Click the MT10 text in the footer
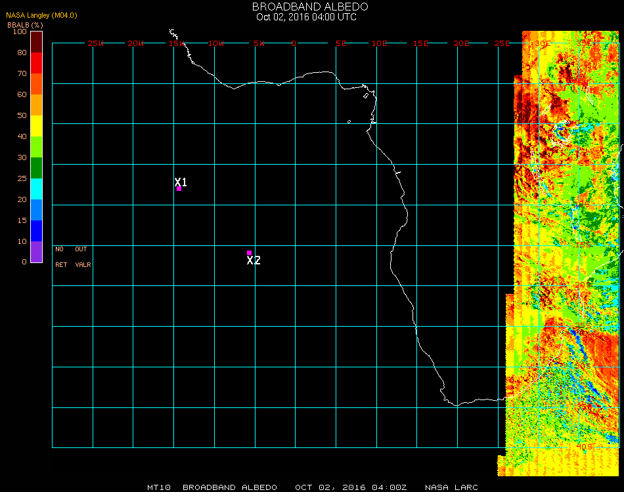 tap(159, 487)
